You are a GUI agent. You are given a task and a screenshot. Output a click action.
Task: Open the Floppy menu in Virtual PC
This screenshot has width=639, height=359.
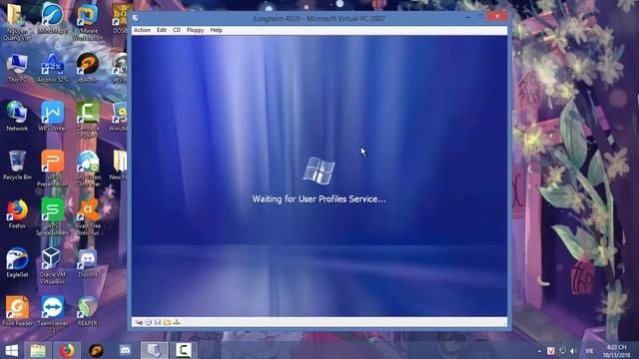196,30
